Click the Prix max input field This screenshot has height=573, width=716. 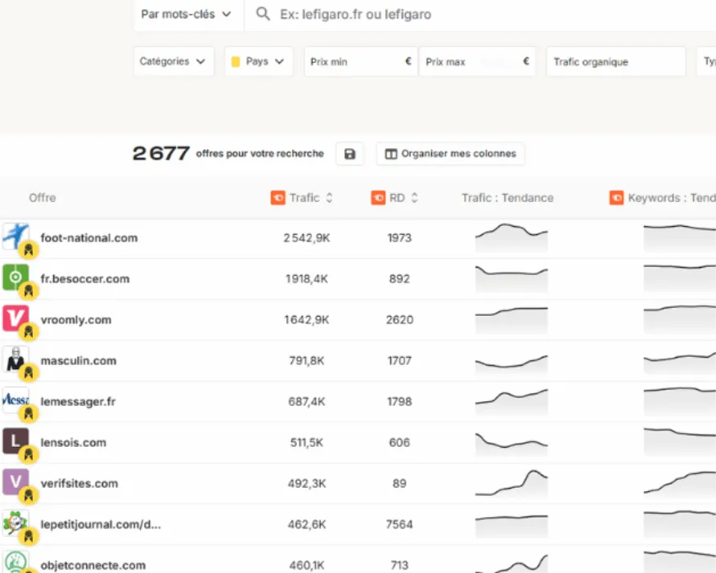pos(477,61)
